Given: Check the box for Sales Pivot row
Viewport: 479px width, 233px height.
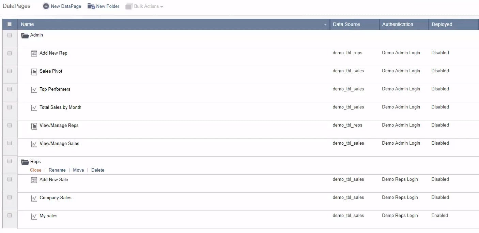Looking at the screenshot, I should coord(10,71).
